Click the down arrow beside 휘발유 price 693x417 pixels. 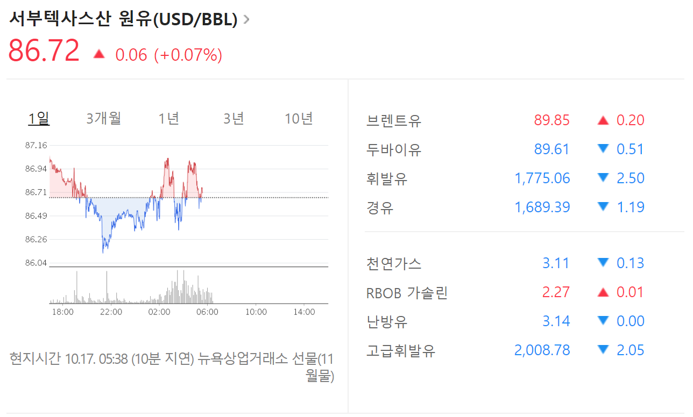point(603,178)
